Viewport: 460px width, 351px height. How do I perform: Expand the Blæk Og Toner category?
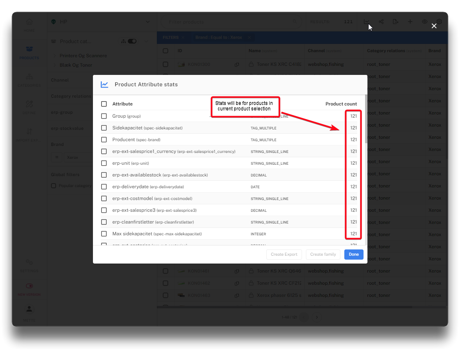[55, 65]
